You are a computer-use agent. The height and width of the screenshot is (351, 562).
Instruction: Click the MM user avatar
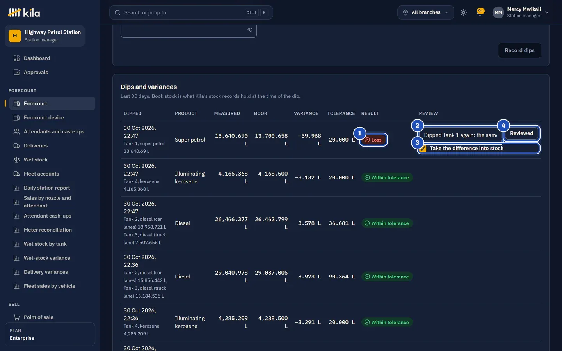(498, 12)
